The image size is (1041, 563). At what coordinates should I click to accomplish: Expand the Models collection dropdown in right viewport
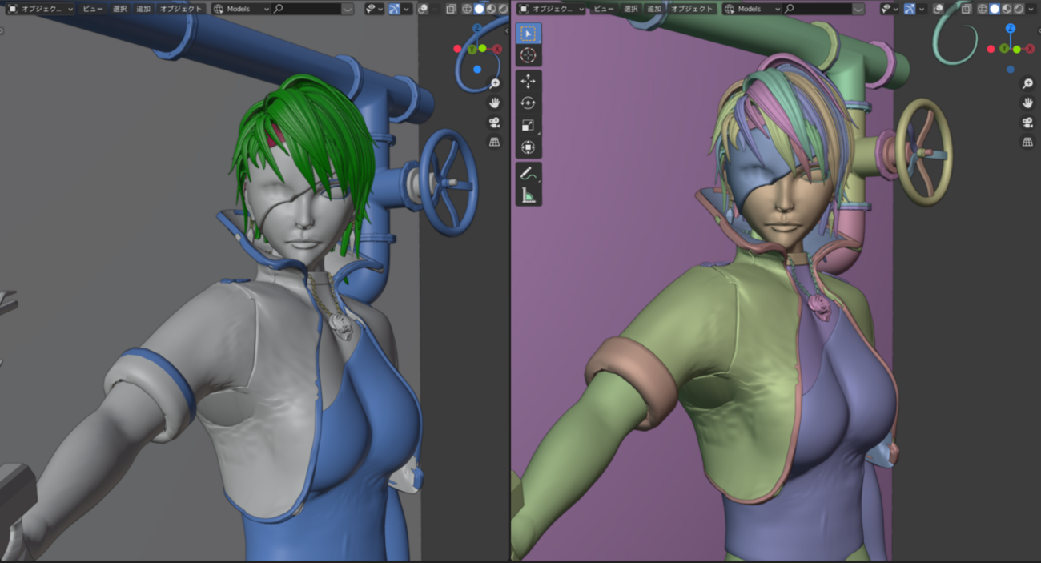pyautogui.click(x=752, y=9)
